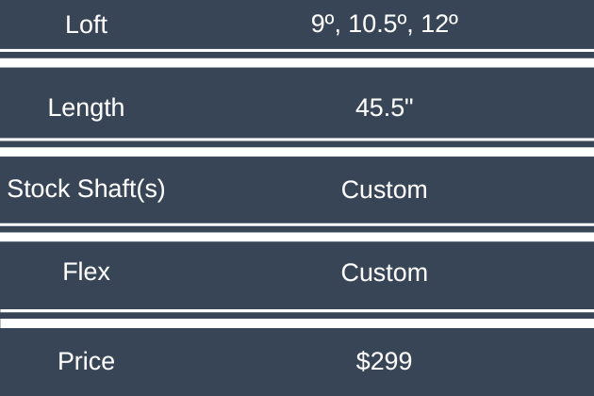Select the 9º loft value
Viewport: 594px width, 396px height.
click(324, 25)
